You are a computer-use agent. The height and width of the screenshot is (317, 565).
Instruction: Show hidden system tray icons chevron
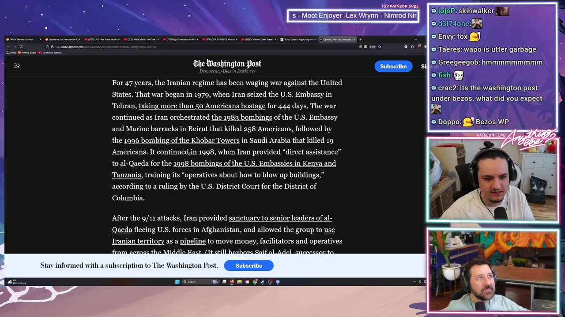414,282
